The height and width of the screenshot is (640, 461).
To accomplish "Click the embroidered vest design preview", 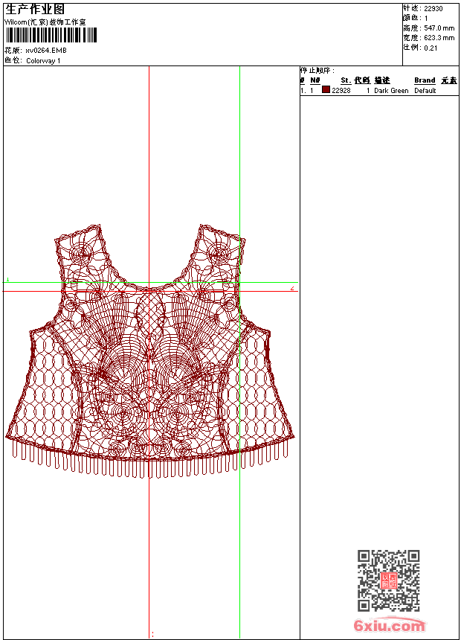I will coord(149,351).
